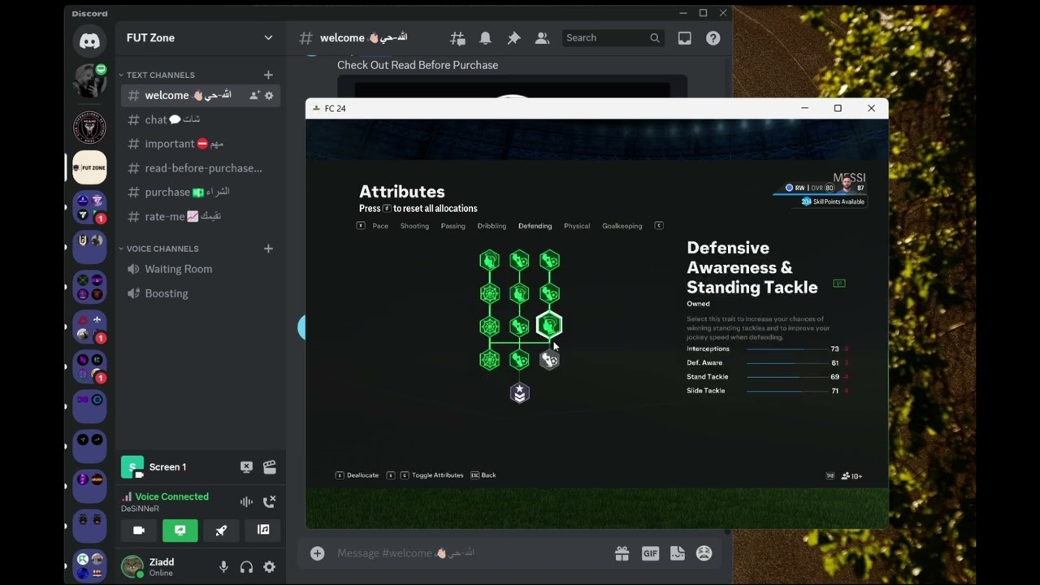1040x585 pixels.
Task: Select the FUT Zone server icon
Action: point(89,167)
